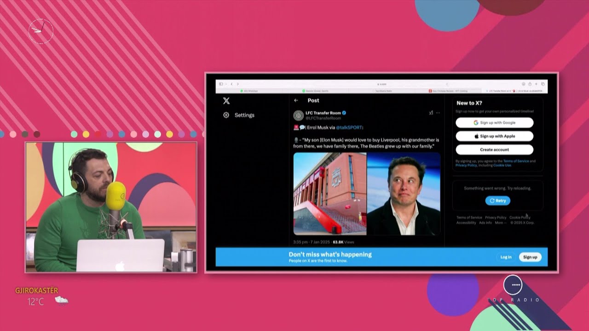
Task: Click the LFC Transfer Room avatar
Action: click(299, 115)
